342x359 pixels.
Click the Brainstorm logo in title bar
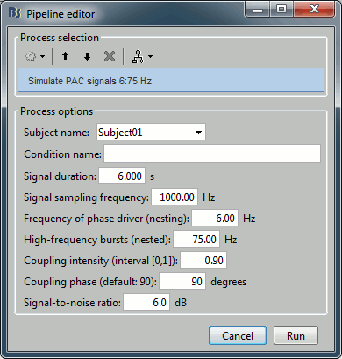pyautogui.click(x=15, y=13)
